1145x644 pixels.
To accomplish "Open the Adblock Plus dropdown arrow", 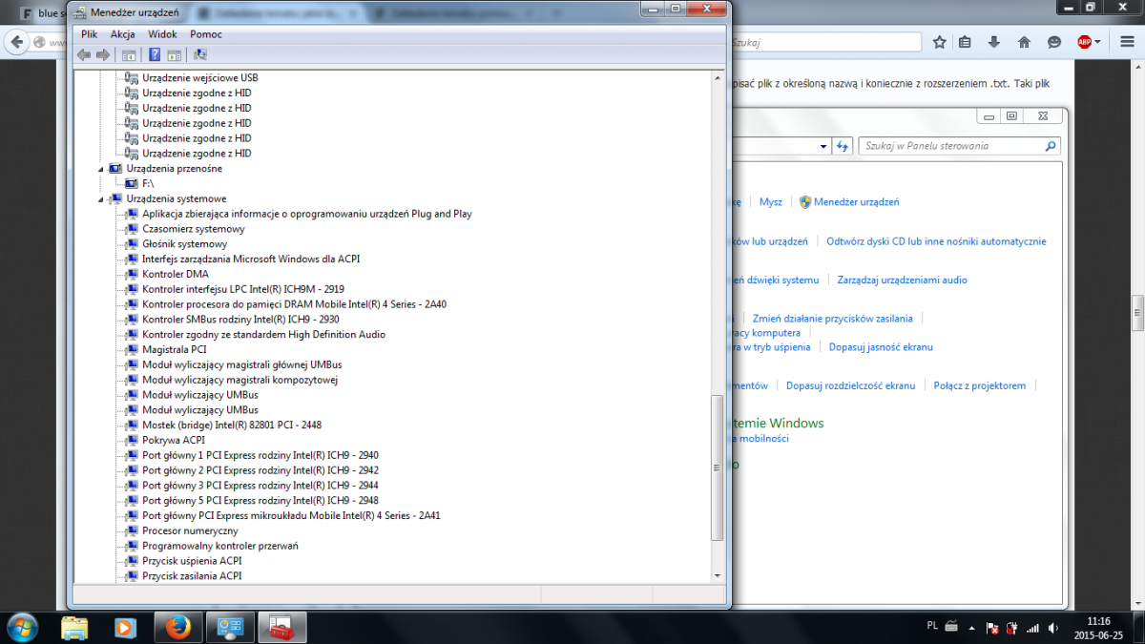I will pos(1098,42).
